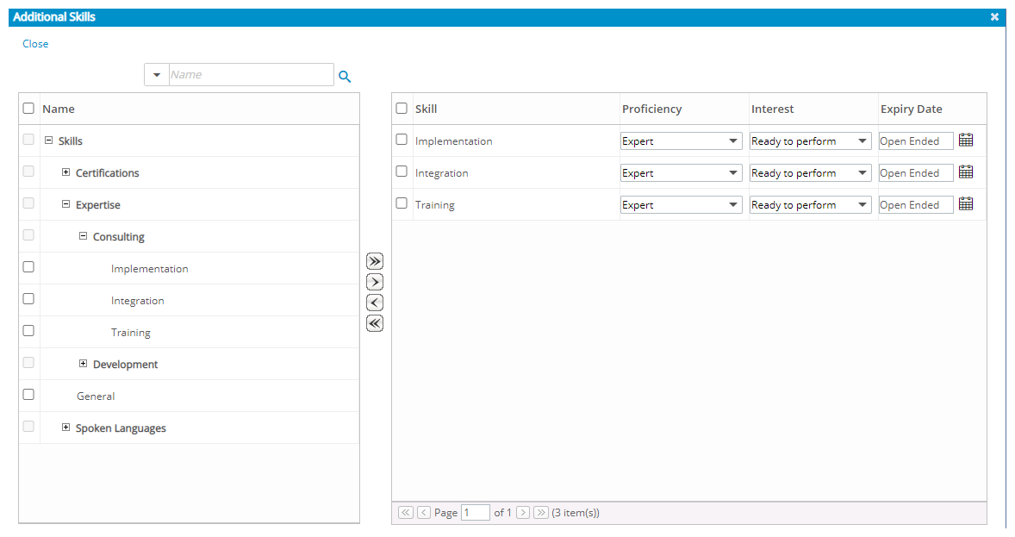Tick the Implementation checkbox in the tree
1015x537 pixels.
click(28, 267)
